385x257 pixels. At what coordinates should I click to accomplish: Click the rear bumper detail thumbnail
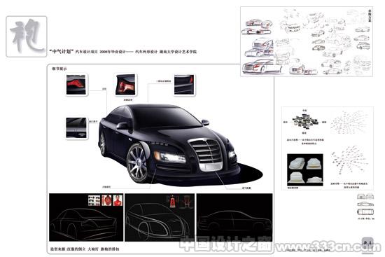[x=184, y=85]
